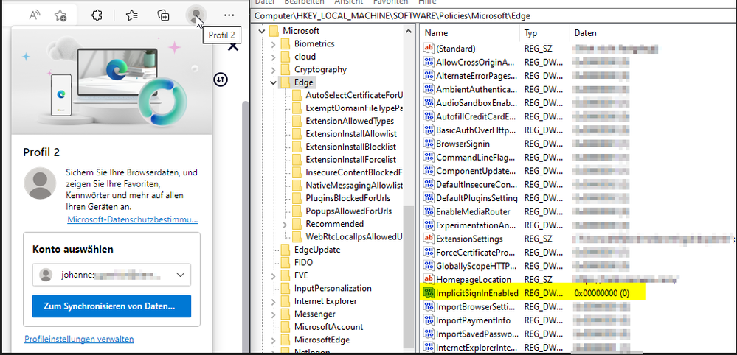Add page to favorites star icon
Screen dimensions: 737x355
click(60, 15)
